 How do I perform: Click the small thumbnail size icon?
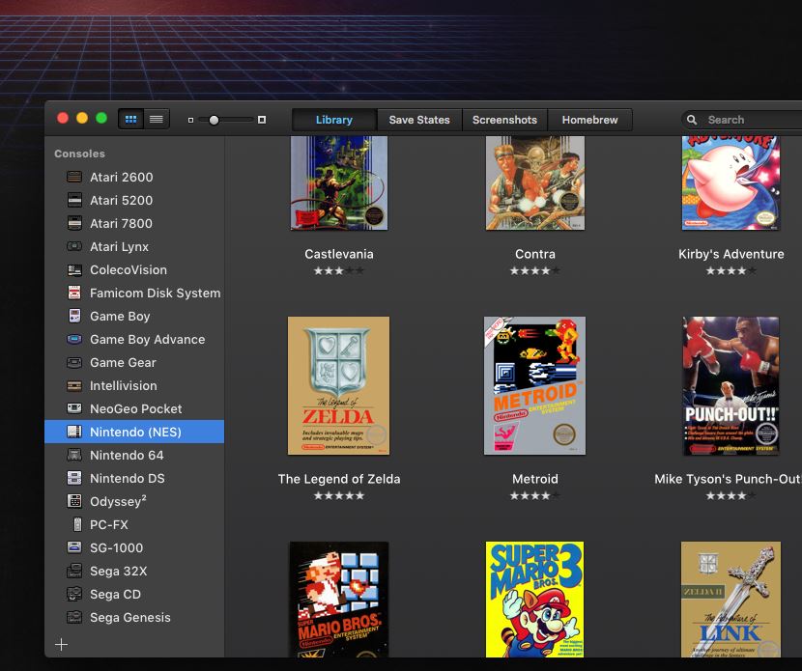(x=190, y=120)
